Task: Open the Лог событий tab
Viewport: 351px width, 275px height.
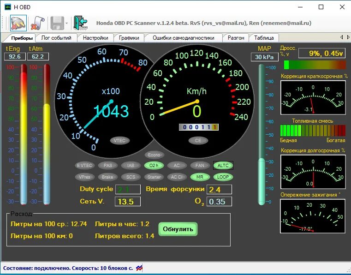Action: pos(56,38)
